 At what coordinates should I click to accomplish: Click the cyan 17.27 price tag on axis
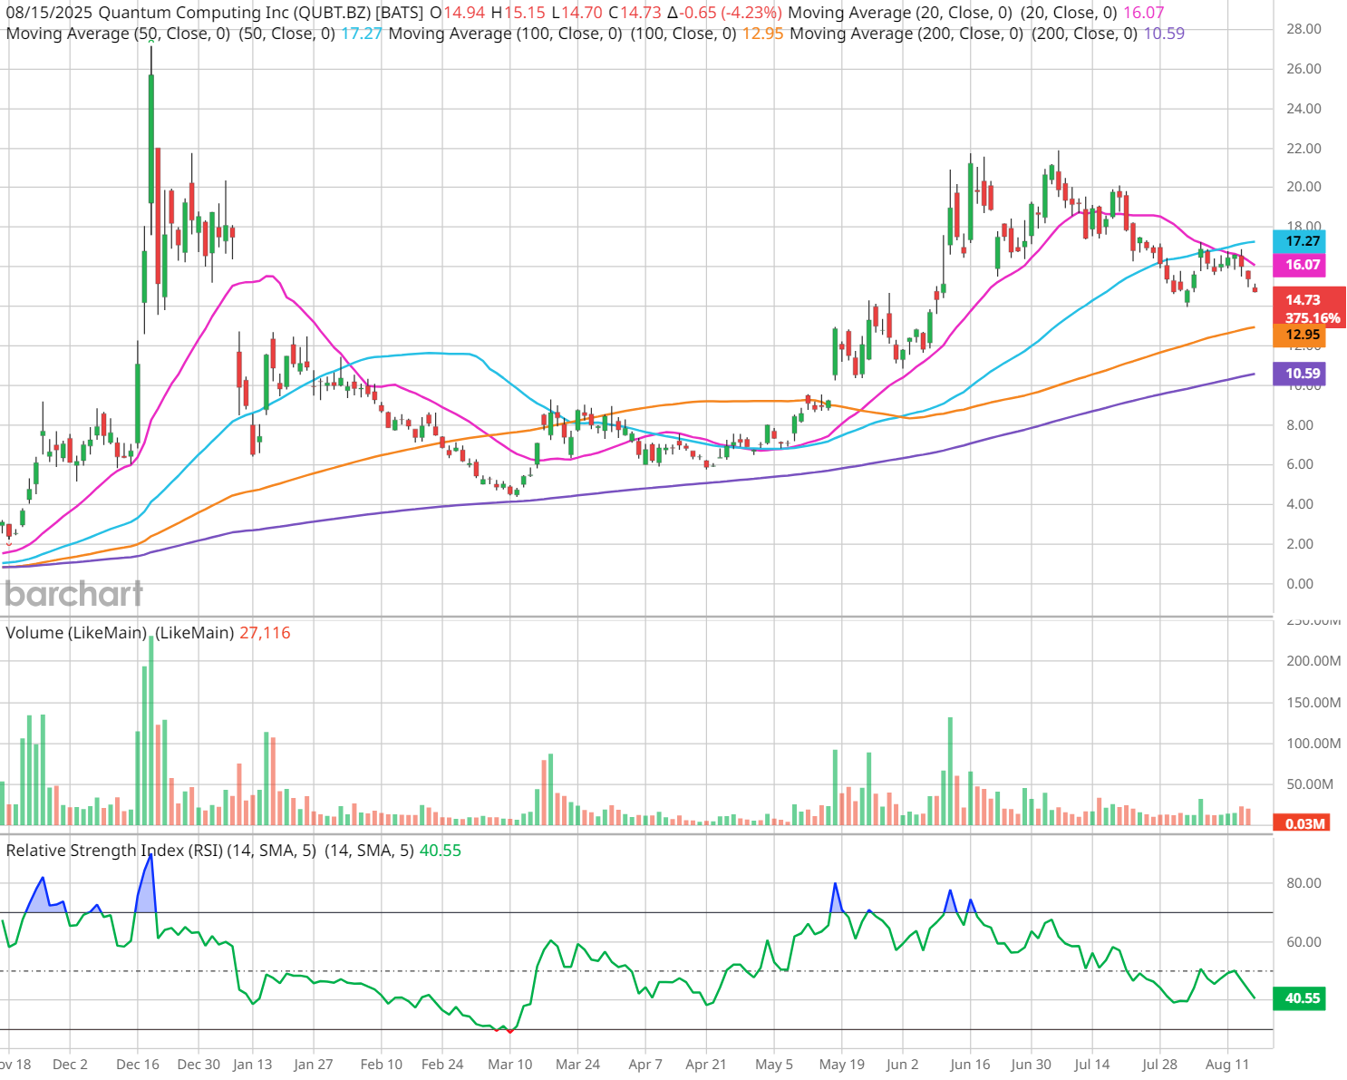click(x=1300, y=241)
